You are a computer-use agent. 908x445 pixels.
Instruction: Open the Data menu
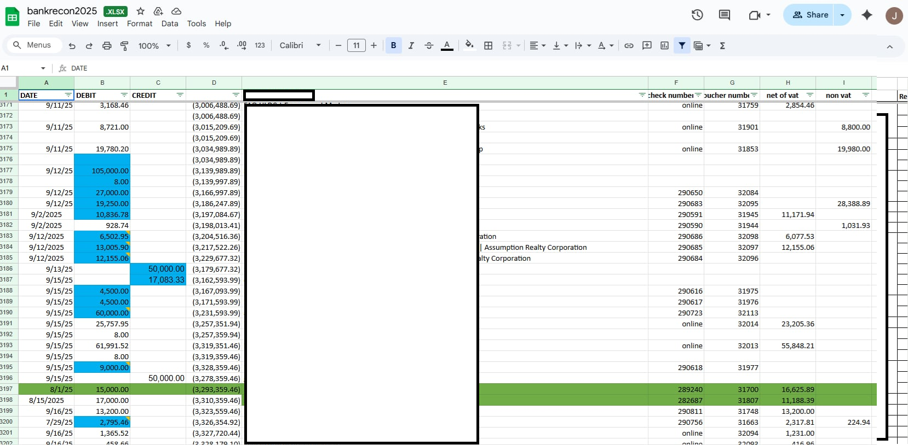click(170, 24)
